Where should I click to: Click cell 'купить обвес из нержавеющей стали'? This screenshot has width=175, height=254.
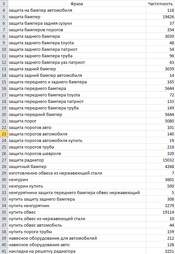click(x=77, y=219)
